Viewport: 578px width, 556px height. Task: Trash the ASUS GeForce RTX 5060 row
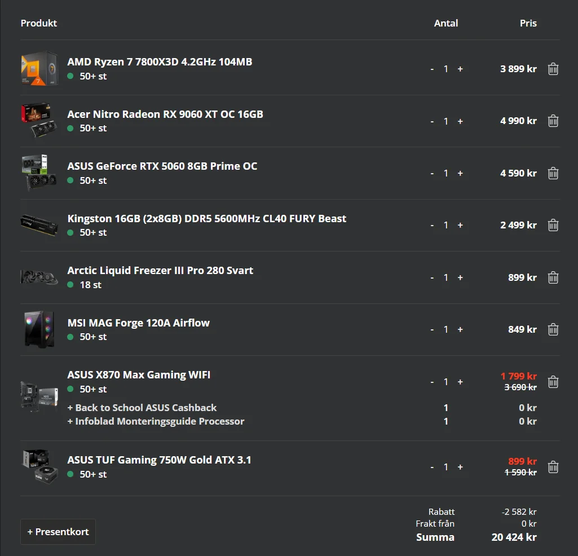coord(553,173)
